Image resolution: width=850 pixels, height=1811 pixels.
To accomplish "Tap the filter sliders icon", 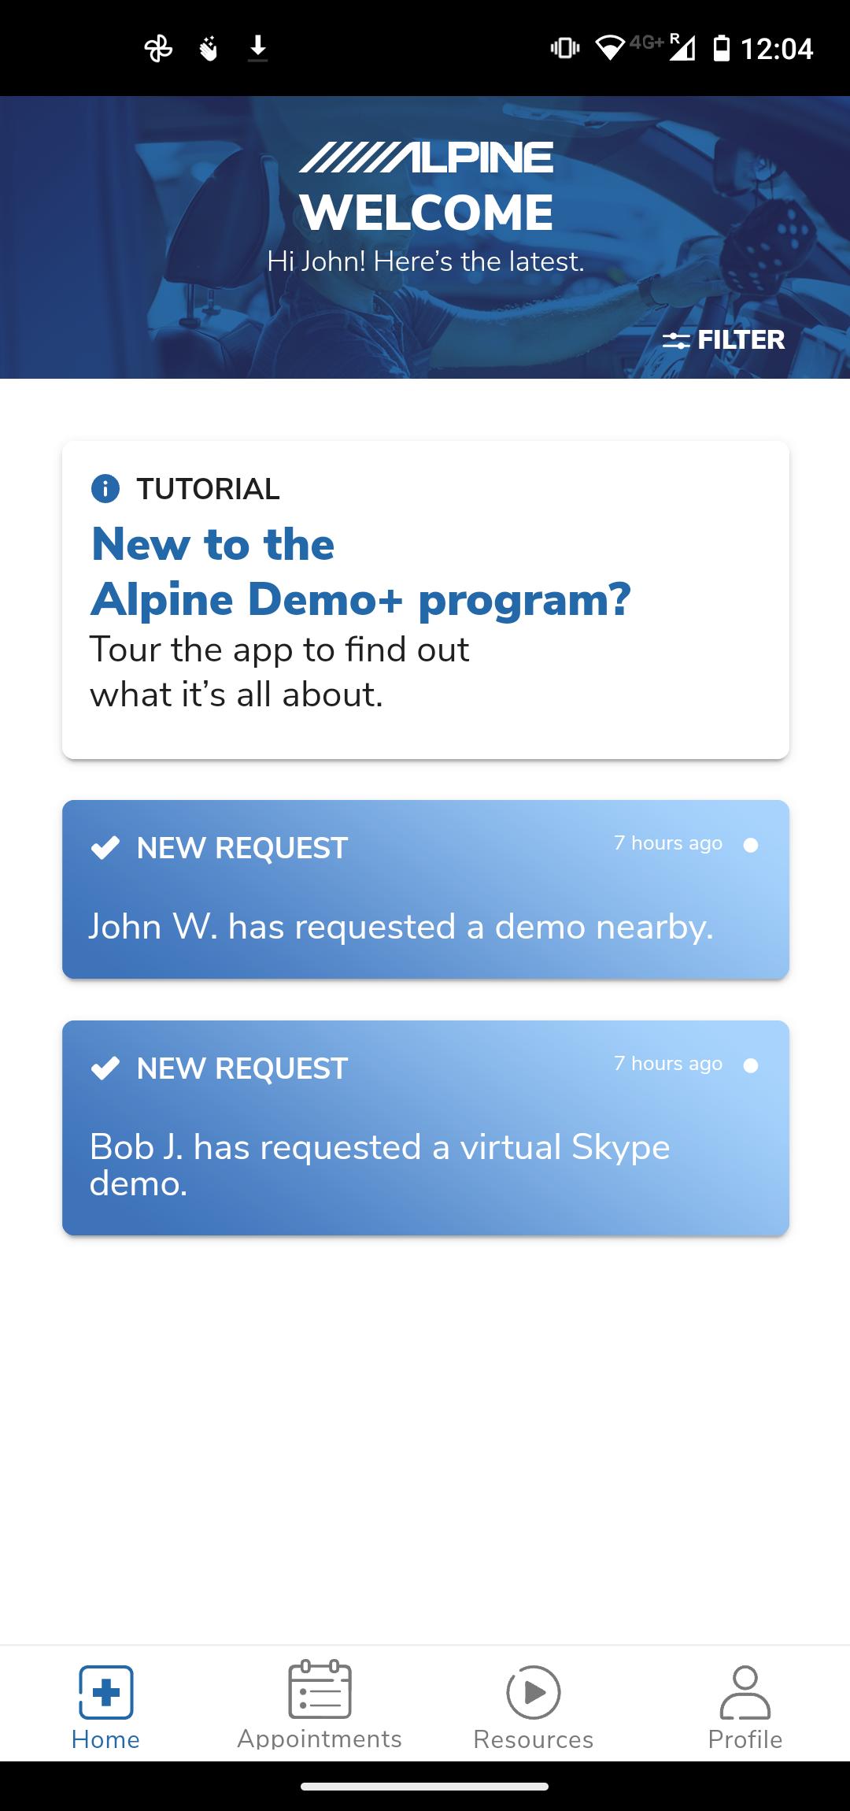I will tap(675, 340).
